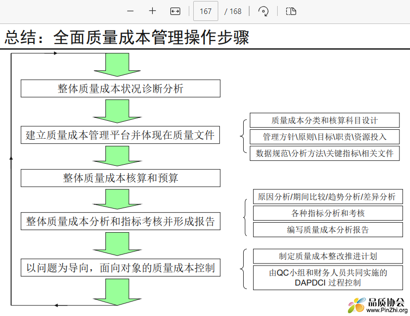Click the total page count '/ 168'

pyautogui.click(x=233, y=11)
